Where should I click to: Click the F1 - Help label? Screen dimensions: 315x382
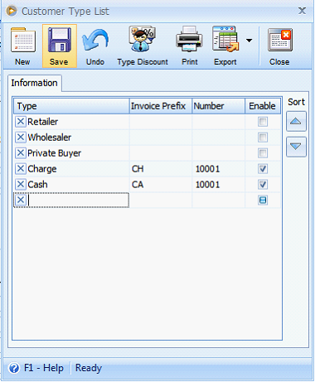coord(44,368)
